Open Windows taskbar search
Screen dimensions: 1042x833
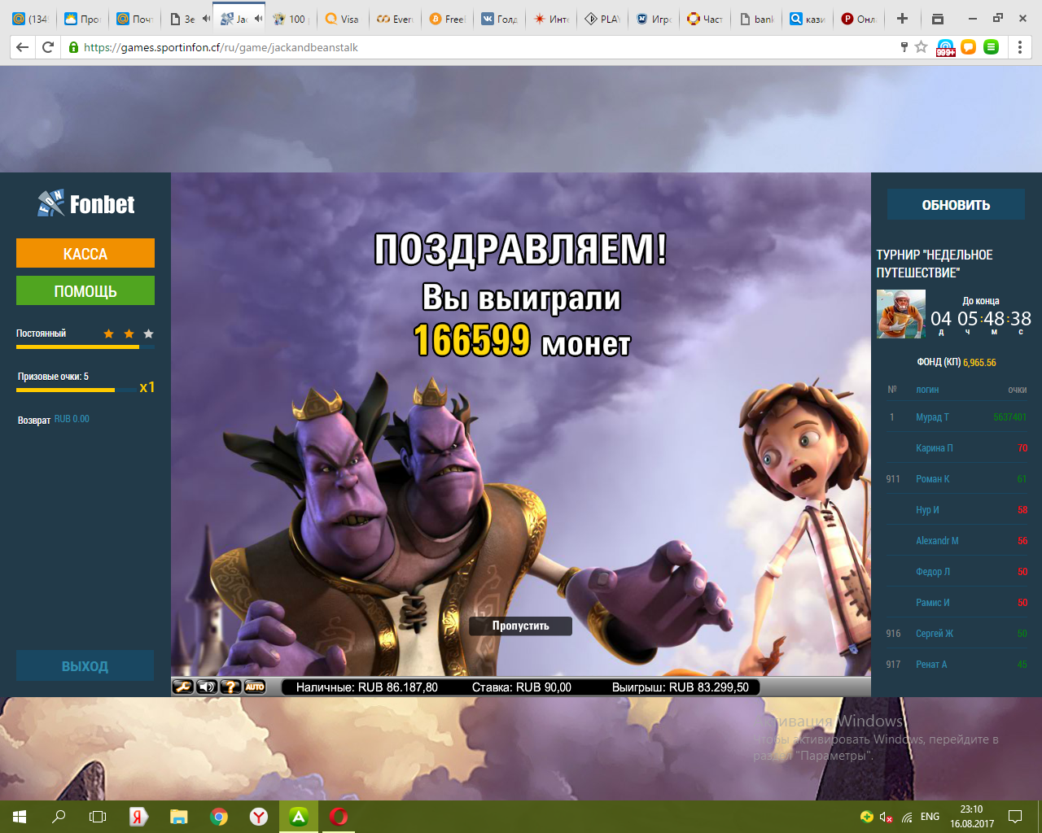59,817
